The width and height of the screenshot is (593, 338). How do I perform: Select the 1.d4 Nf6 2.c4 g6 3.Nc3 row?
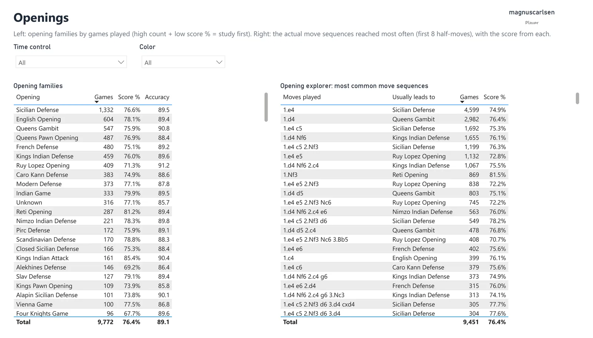[394, 295]
